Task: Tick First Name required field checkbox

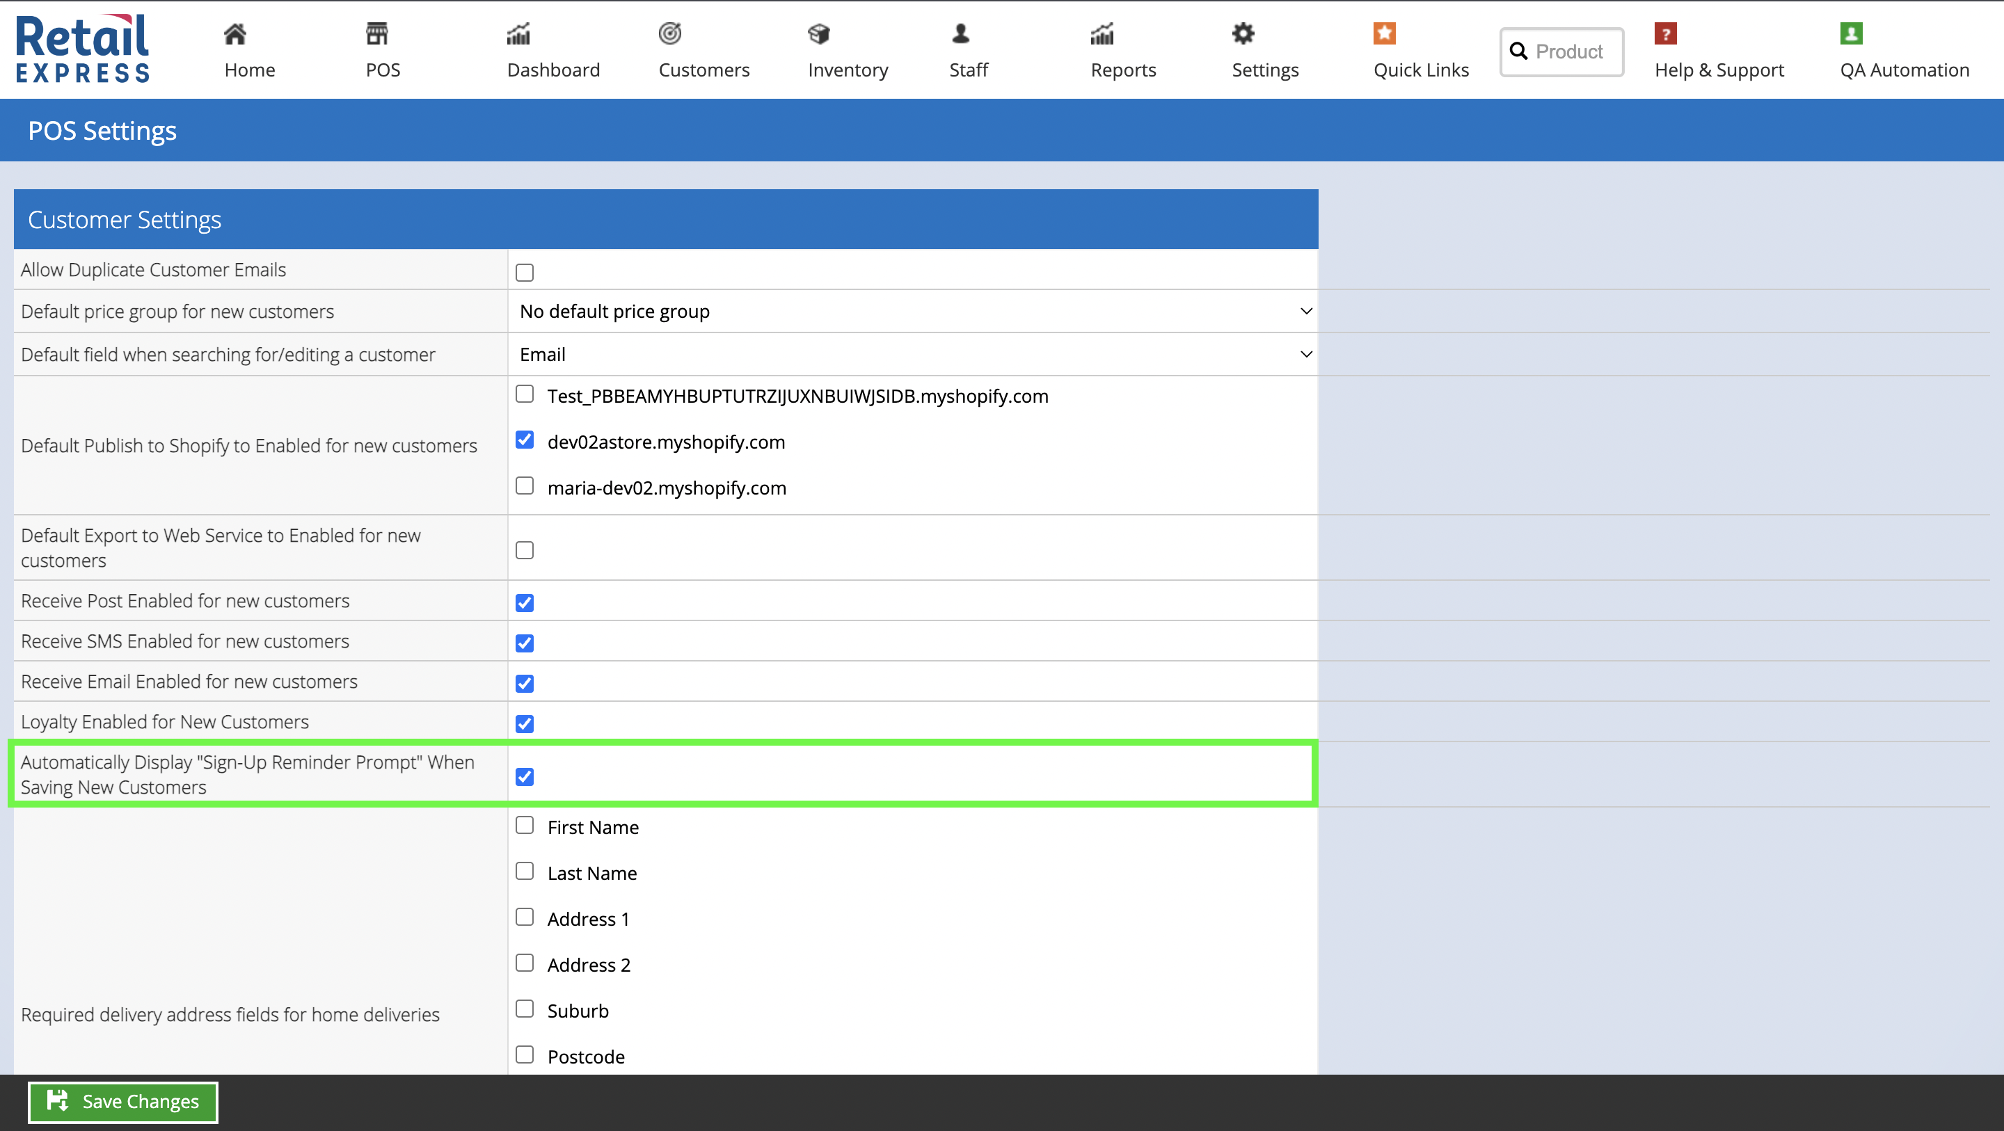Action: 525,826
